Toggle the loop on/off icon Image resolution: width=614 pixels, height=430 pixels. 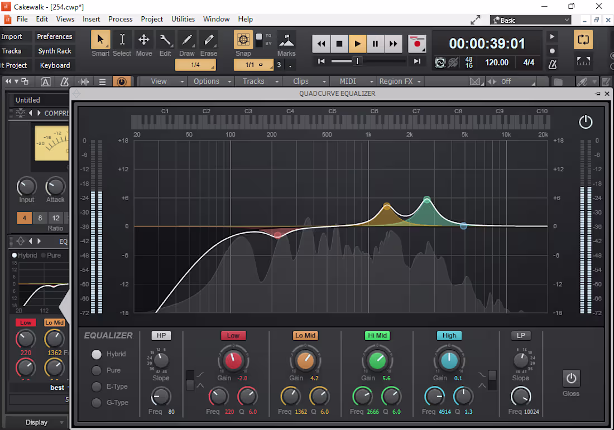point(583,40)
